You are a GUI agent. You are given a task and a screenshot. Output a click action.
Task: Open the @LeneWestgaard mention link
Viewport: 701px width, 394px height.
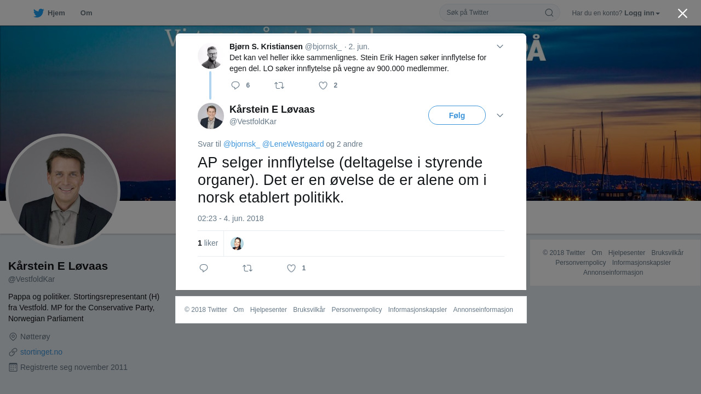pyautogui.click(x=293, y=144)
